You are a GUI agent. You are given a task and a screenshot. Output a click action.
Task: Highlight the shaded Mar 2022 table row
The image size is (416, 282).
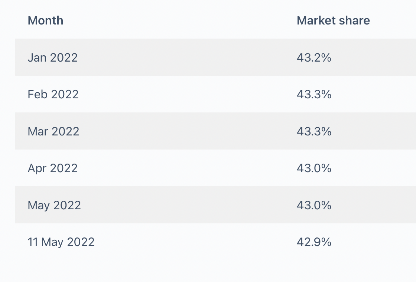[x=186, y=131]
